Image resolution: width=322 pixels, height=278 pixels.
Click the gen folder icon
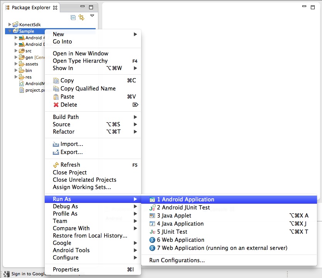point(22,57)
